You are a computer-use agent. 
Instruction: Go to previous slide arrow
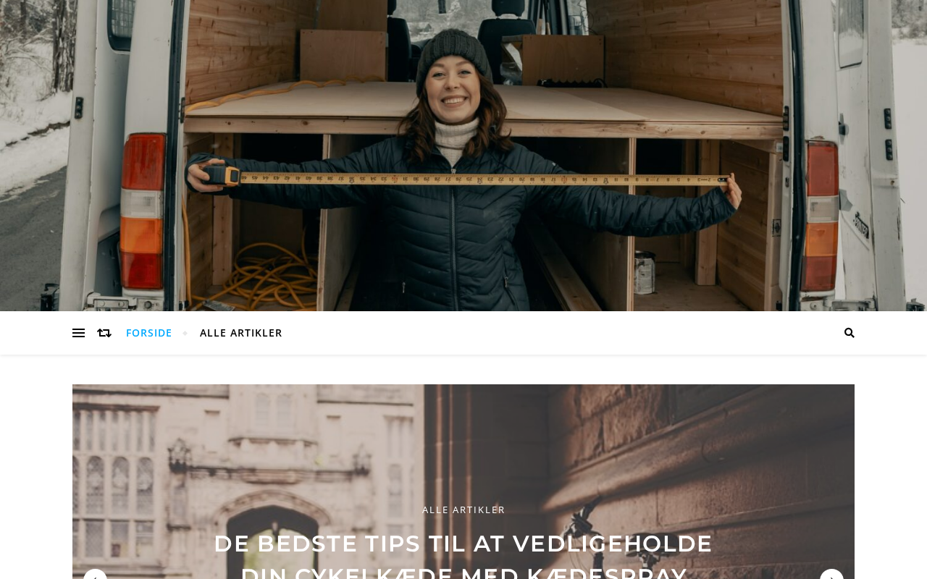coord(95,576)
